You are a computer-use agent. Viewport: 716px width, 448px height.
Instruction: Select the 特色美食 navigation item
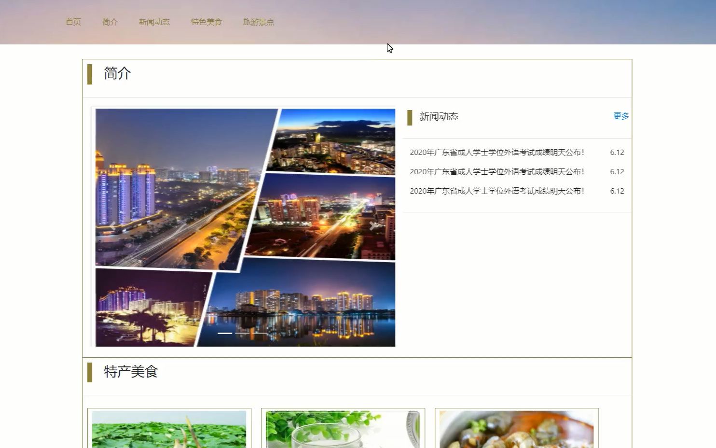click(207, 22)
